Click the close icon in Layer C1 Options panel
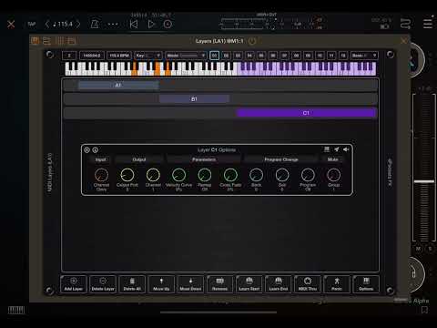Screen dimensions: 437x328 [86, 149]
